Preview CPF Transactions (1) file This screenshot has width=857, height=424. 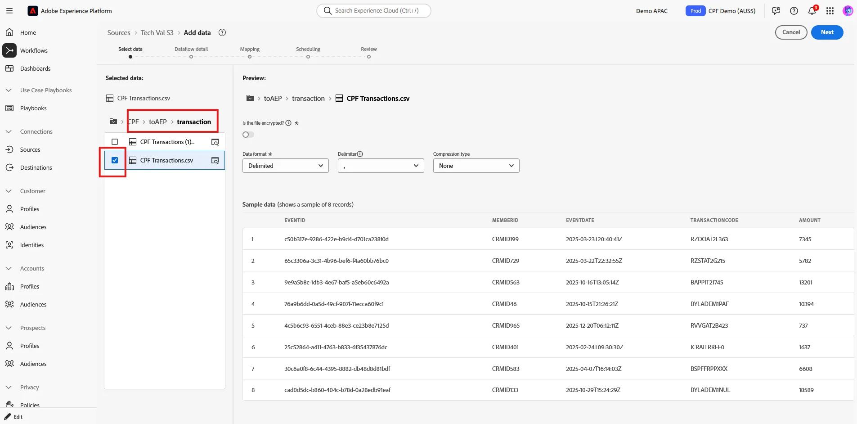click(215, 142)
